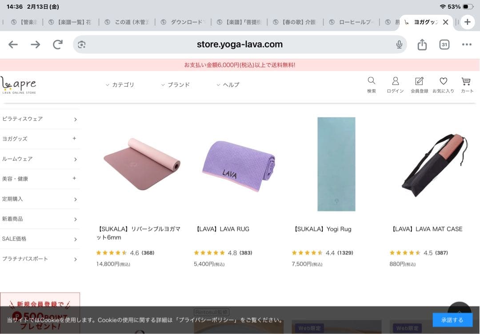
Task: Click the 会員登録 registration icon
Action: click(x=419, y=85)
